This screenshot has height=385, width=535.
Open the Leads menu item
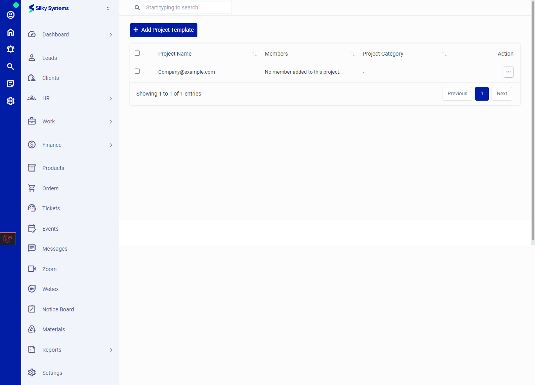point(49,58)
